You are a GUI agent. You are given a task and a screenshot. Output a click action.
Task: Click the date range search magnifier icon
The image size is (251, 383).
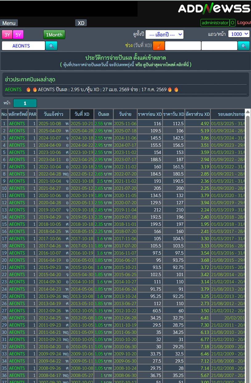click(x=243, y=46)
